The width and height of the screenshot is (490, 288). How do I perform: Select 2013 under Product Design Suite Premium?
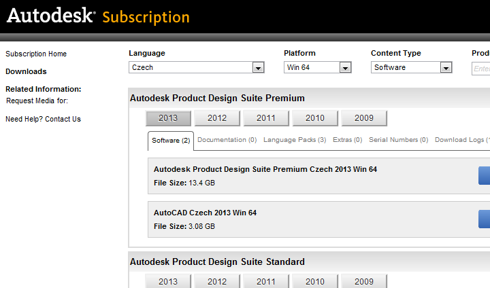pyautogui.click(x=168, y=118)
